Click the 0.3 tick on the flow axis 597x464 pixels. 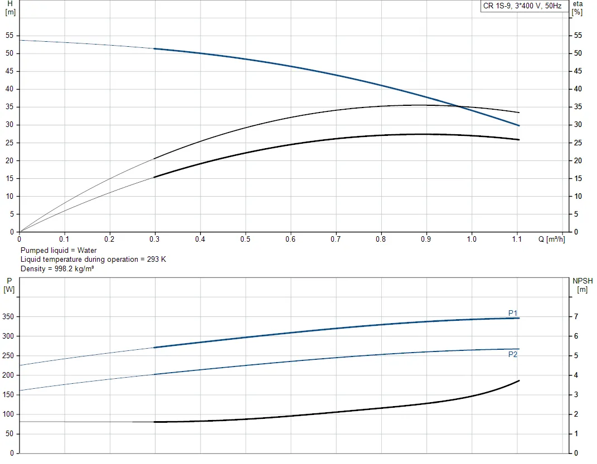pyautogui.click(x=154, y=239)
